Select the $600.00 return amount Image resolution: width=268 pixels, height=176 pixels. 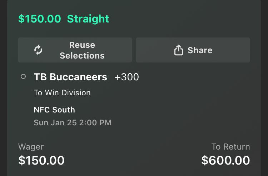pyautogui.click(x=225, y=160)
